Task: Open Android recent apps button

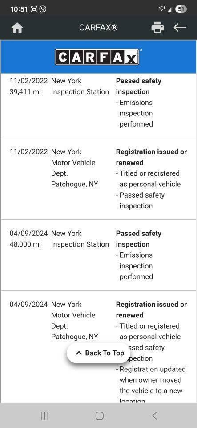Action: click(44, 416)
